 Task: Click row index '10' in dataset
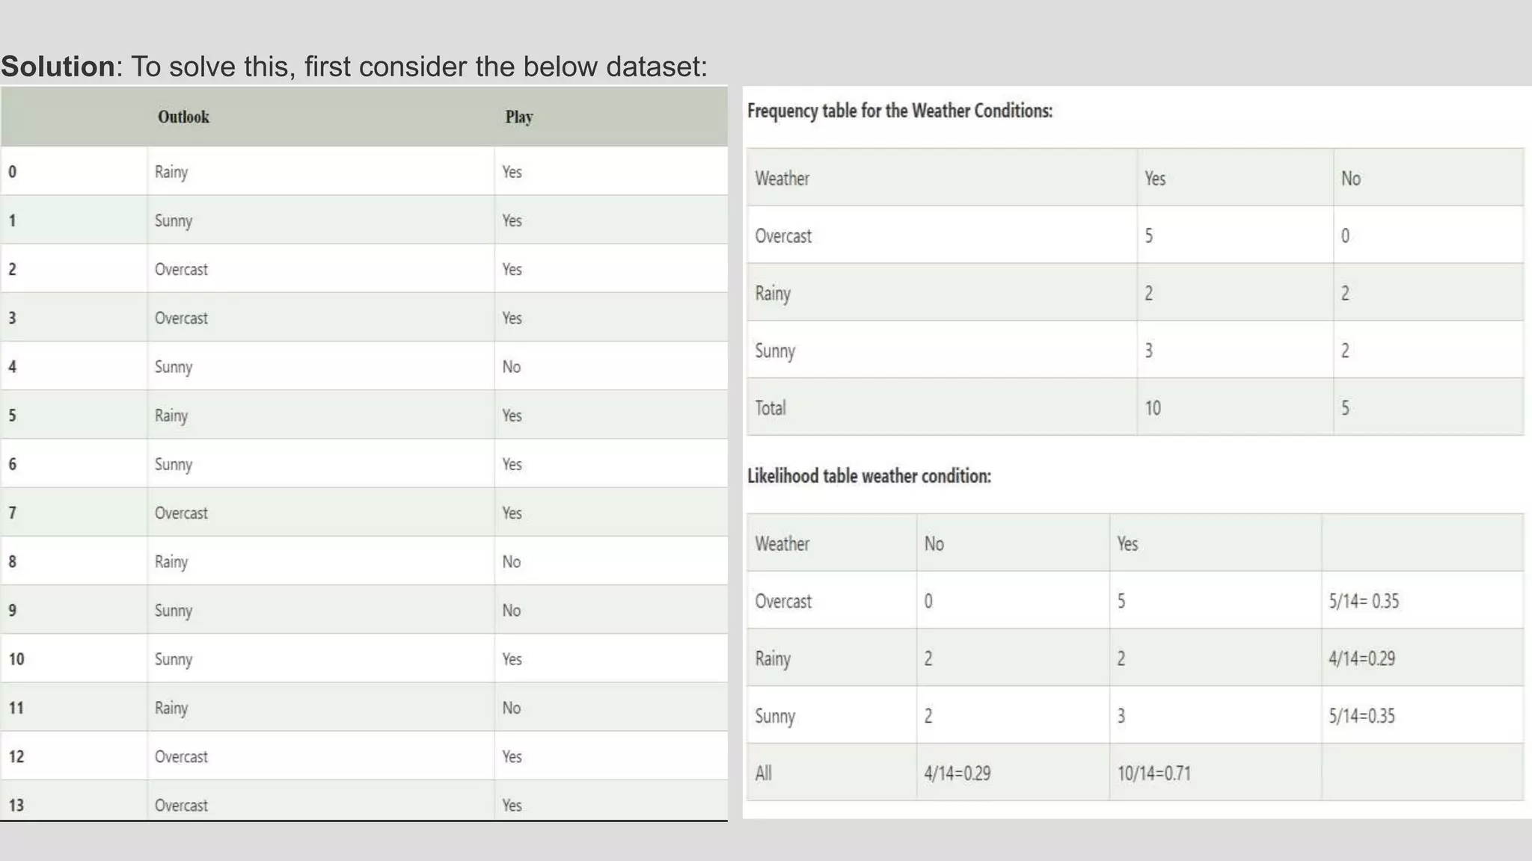(x=16, y=659)
